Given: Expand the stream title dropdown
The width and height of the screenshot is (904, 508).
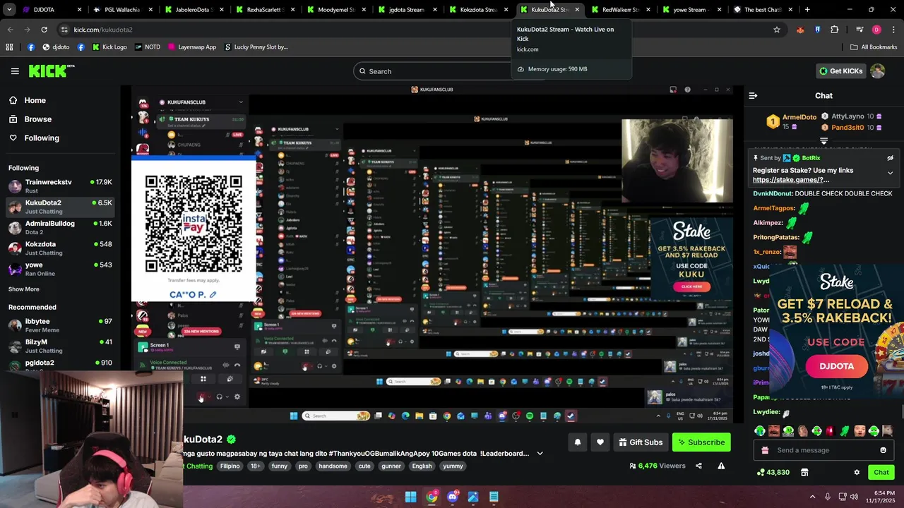Looking at the screenshot, I should pyautogui.click(x=540, y=454).
